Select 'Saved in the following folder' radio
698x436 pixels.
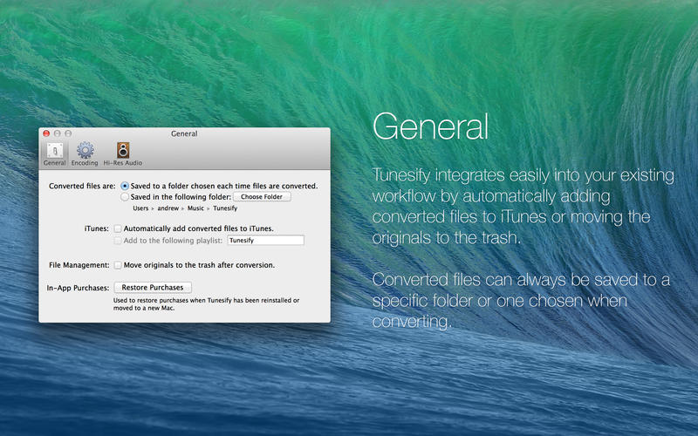pyautogui.click(x=125, y=197)
